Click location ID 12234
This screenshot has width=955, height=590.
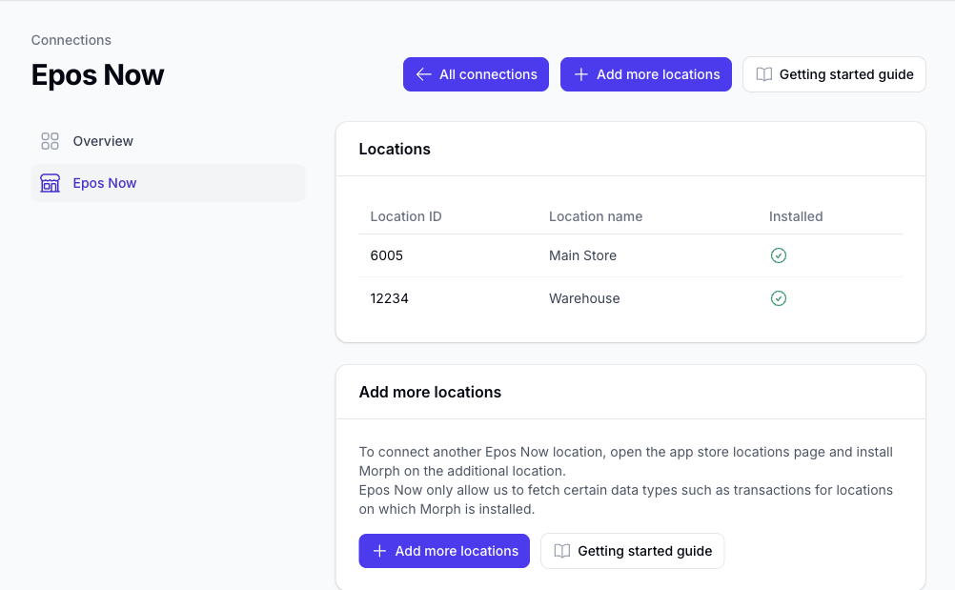389,298
